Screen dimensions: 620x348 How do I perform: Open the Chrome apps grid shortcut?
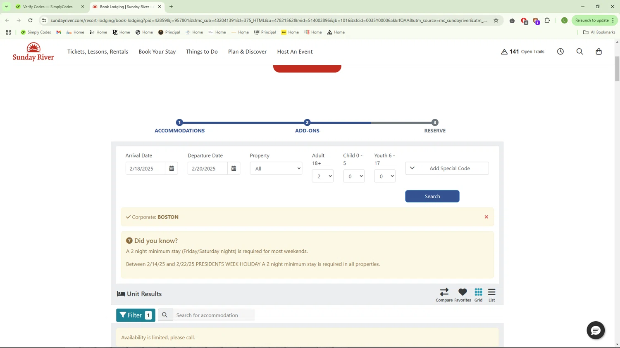8,32
